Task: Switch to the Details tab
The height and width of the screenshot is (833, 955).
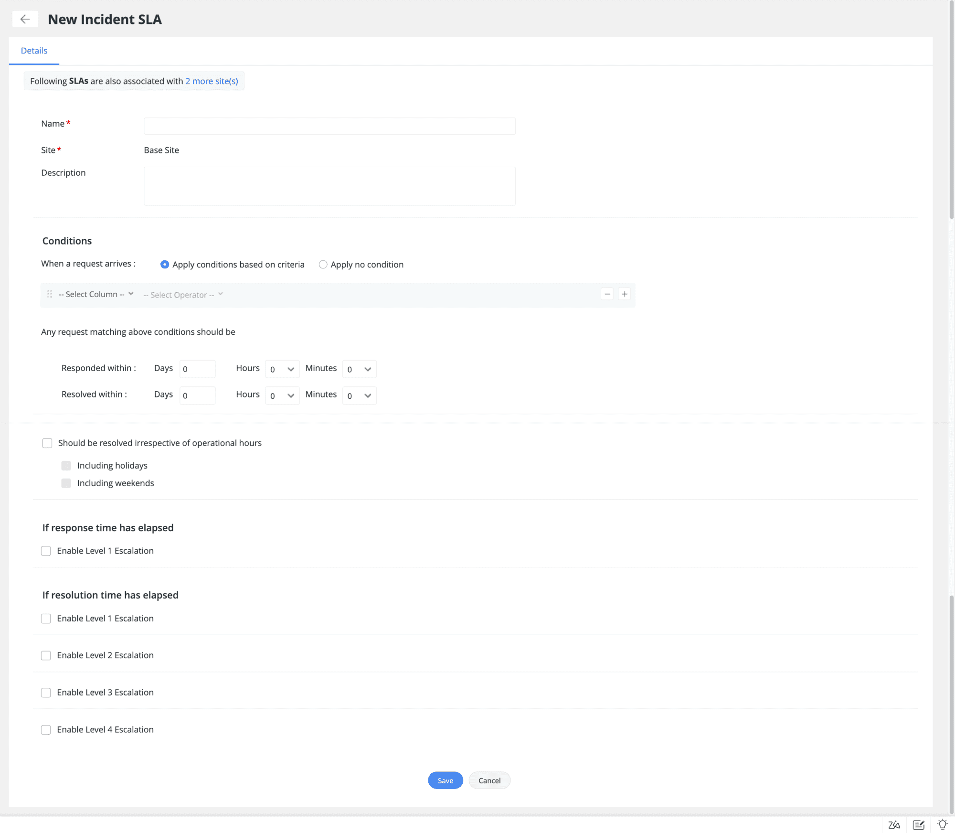Action: [x=33, y=50]
